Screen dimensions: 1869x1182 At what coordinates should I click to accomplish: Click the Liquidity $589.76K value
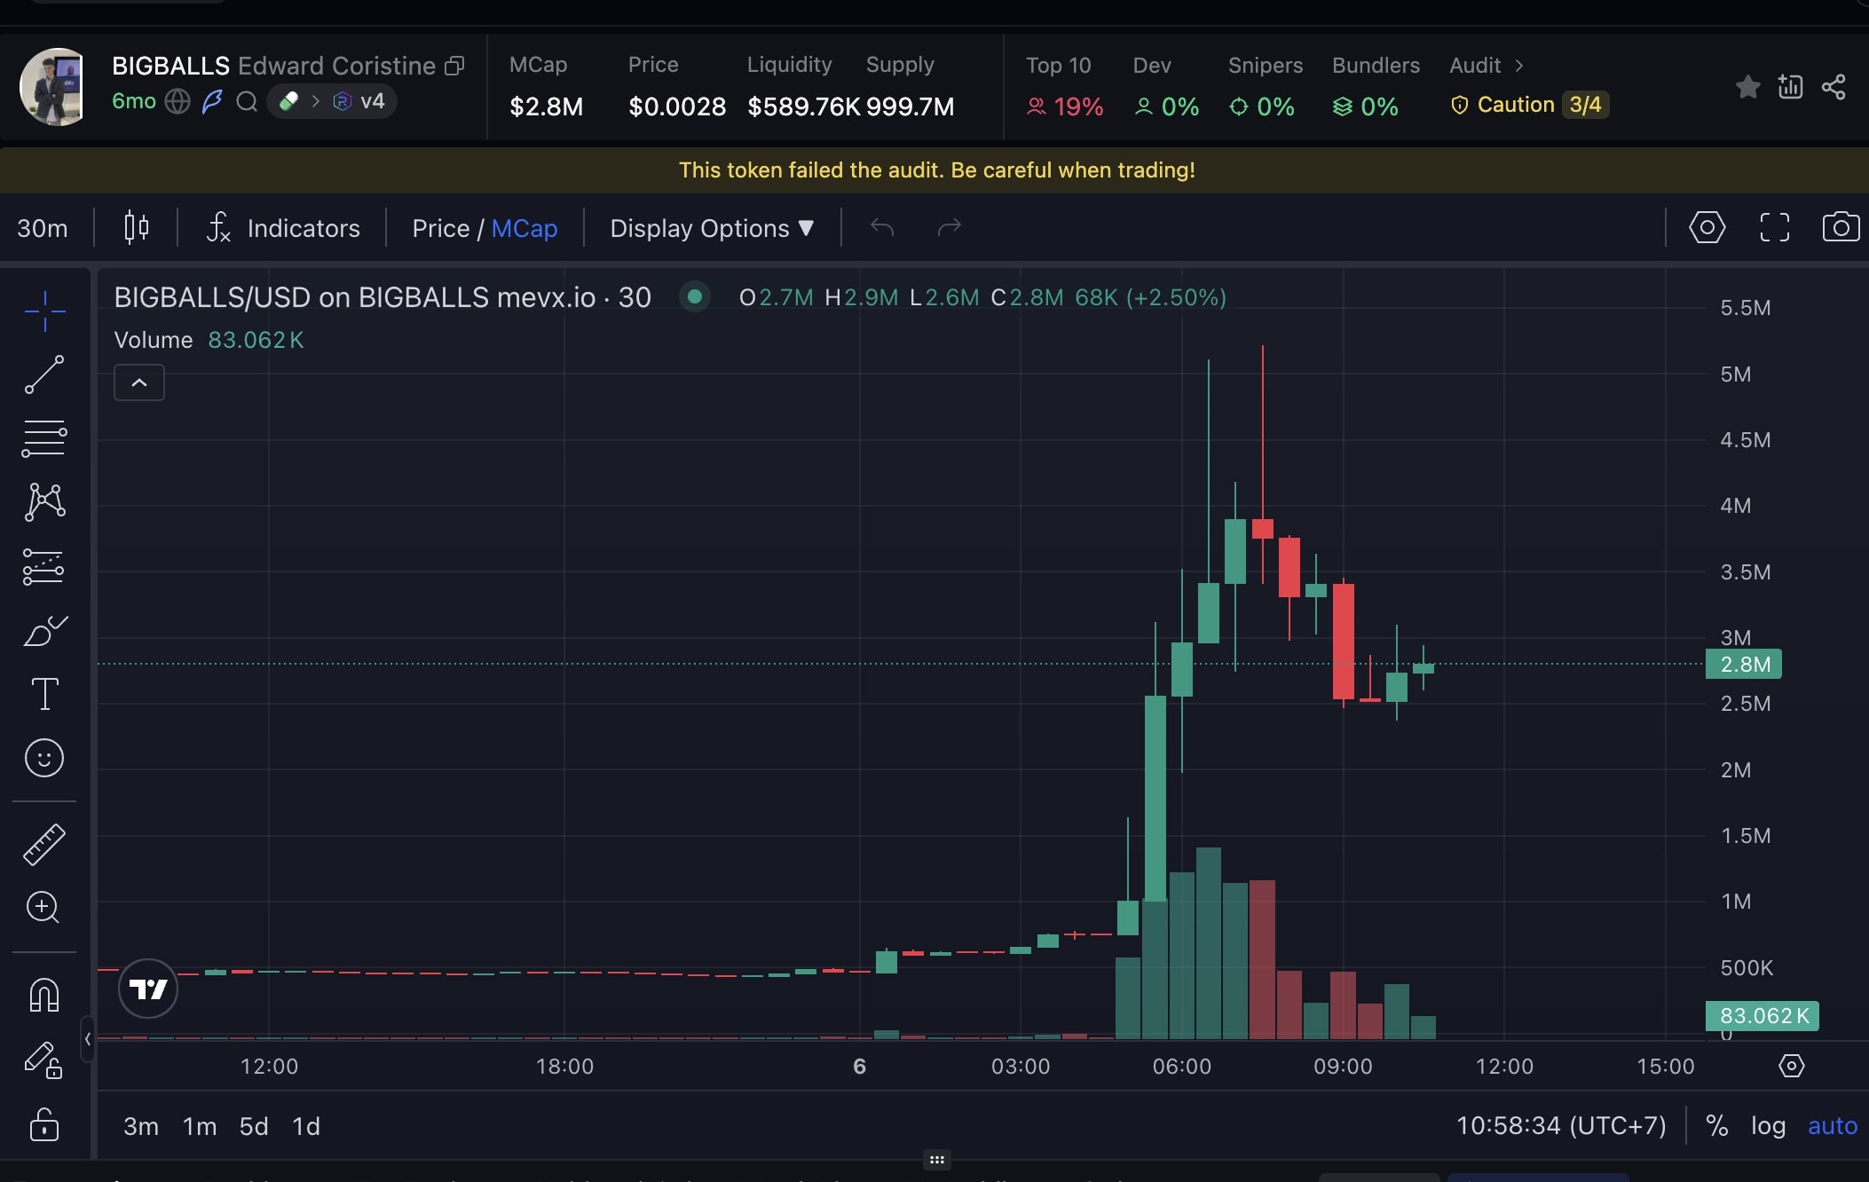803,106
